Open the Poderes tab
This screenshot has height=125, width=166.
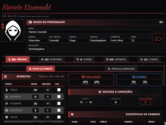(x=84, y=59)
